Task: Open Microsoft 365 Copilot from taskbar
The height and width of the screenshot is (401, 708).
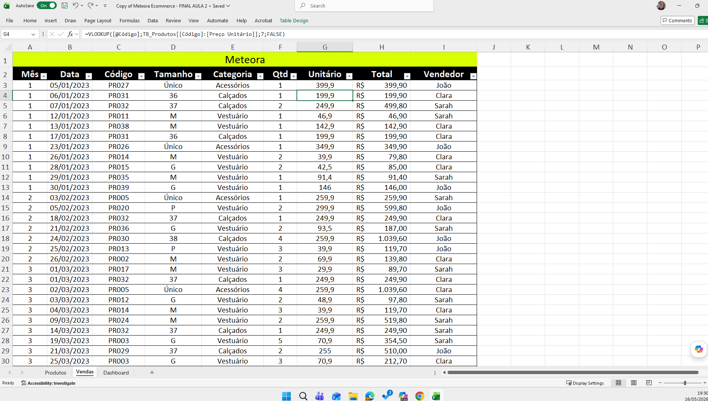Action: click(403, 396)
